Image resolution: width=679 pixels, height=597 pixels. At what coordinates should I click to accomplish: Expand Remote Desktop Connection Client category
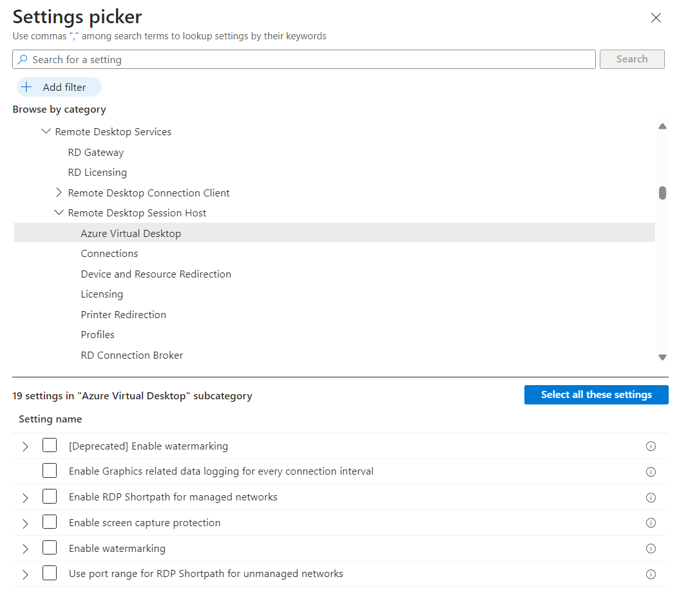pos(59,193)
